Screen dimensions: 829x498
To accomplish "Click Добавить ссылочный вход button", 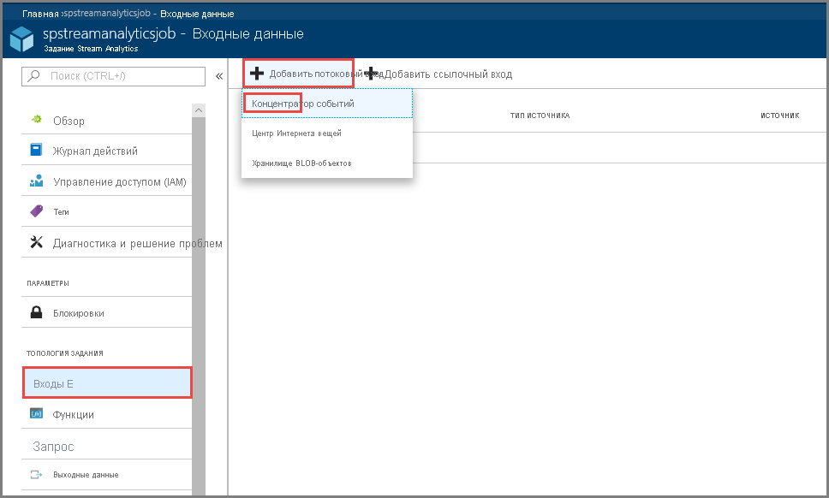I will (x=440, y=74).
